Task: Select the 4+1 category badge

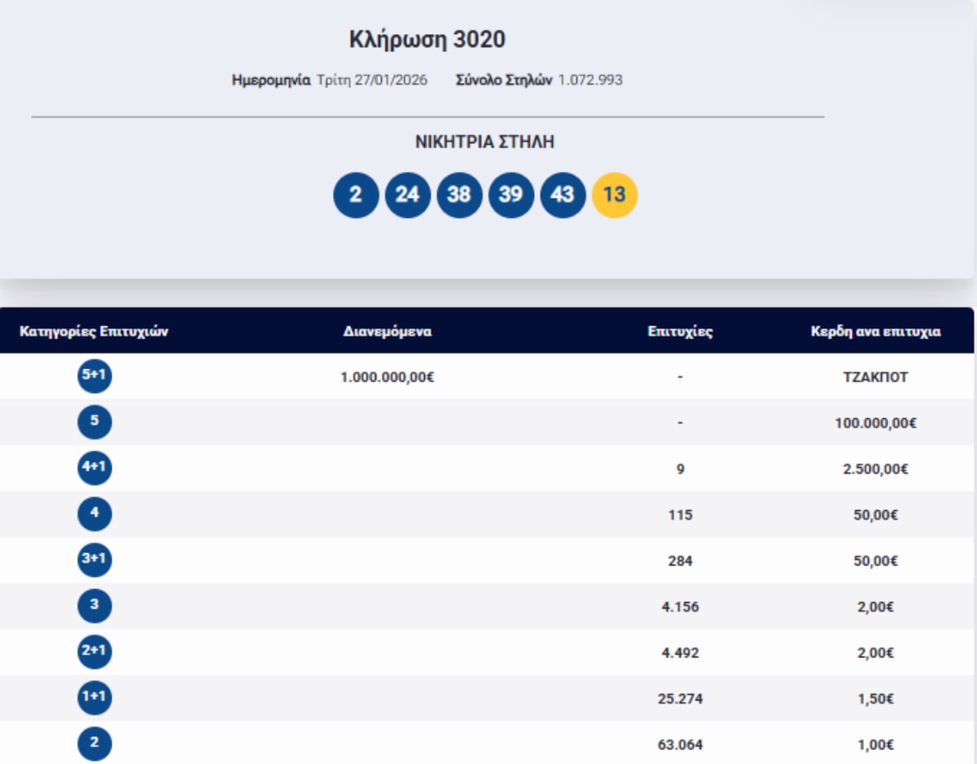Action: (x=94, y=469)
